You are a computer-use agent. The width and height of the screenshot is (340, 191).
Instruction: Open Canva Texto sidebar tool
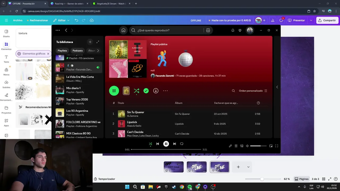[x=6, y=59]
